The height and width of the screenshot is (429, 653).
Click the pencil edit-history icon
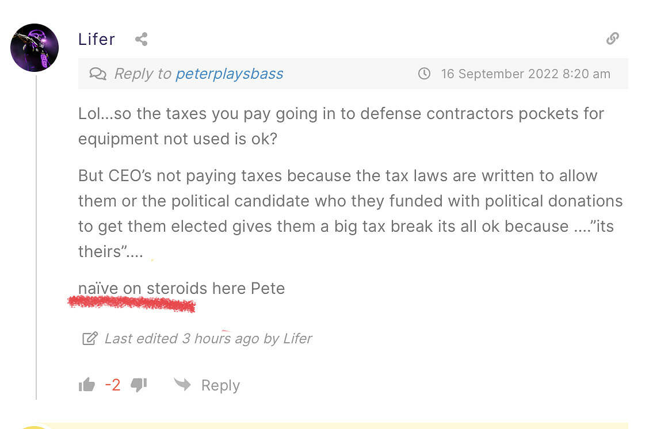(x=90, y=338)
